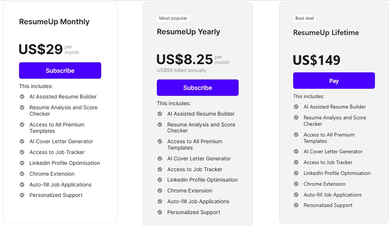391x226 pixels.
Task: Click the checkmark beside Access to All Premium Templates in Lifetime plan
Action: [x=296, y=135]
